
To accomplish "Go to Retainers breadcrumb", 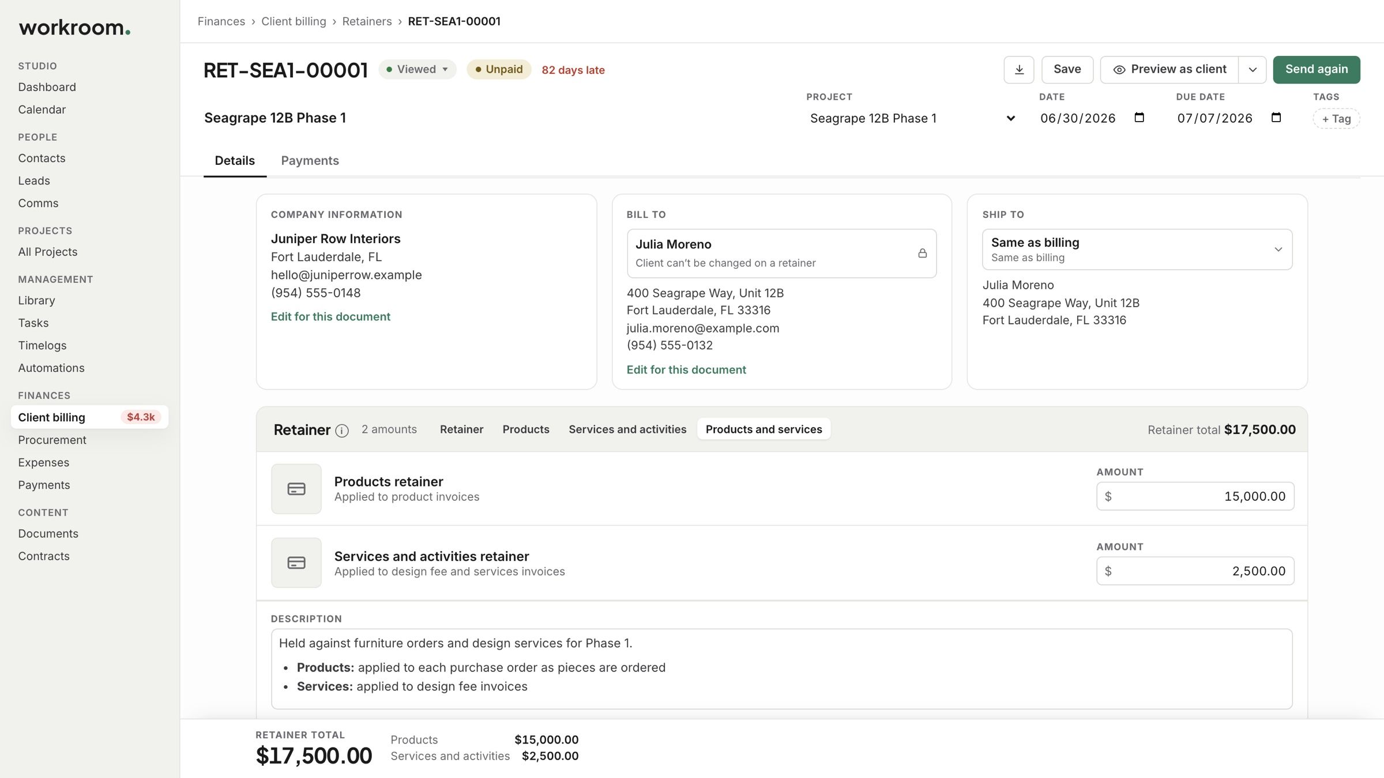I will [x=367, y=21].
